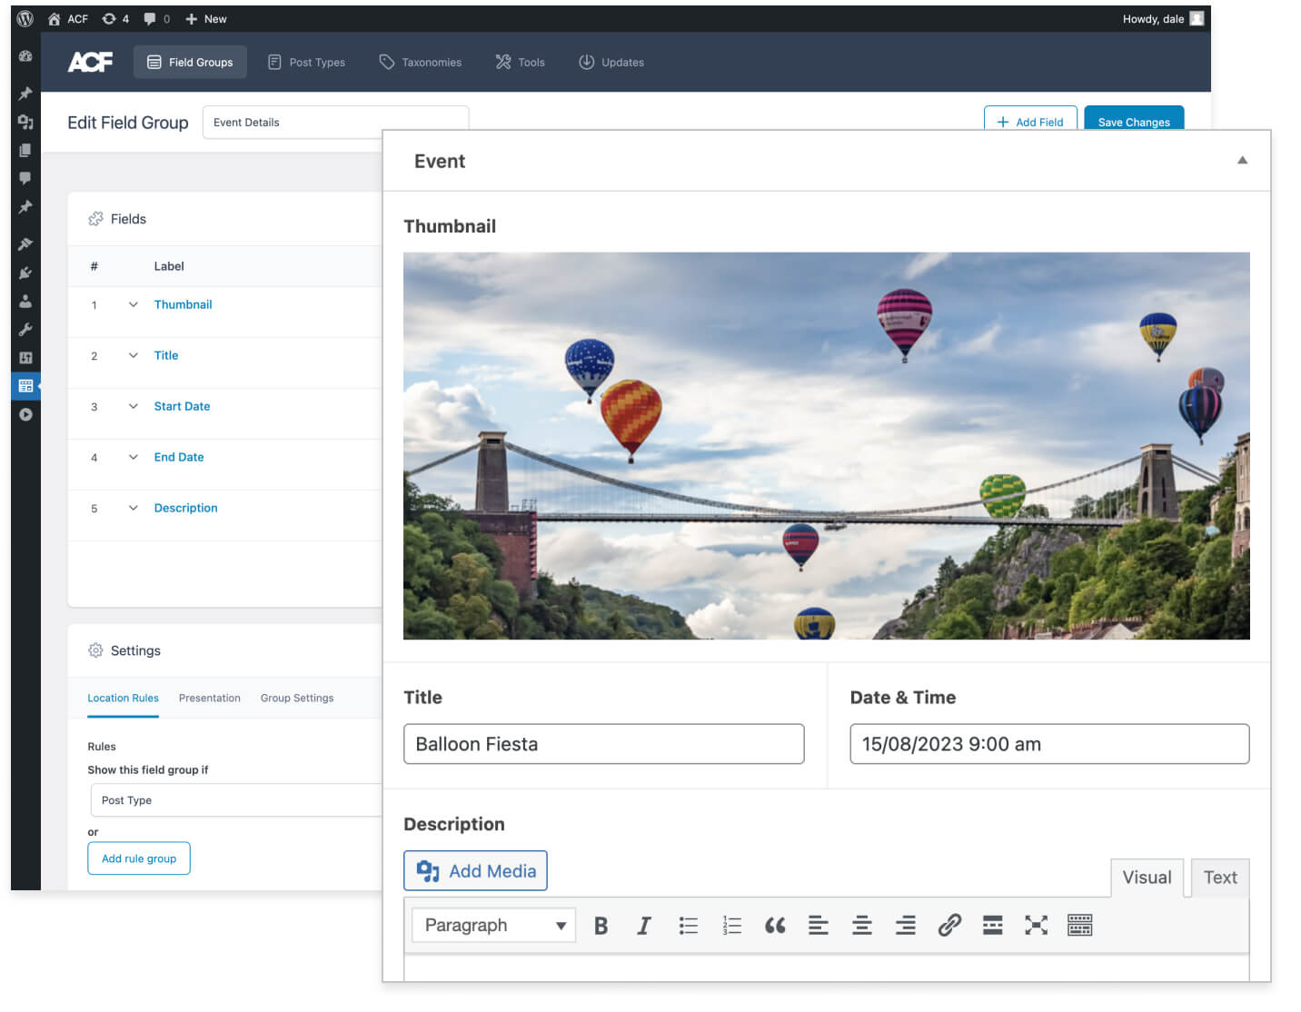Collapse the Event metabox panel
This screenshot has width=1301, height=1012.
point(1242,160)
